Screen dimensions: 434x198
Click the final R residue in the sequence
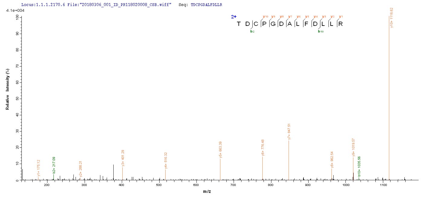pos(340,24)
